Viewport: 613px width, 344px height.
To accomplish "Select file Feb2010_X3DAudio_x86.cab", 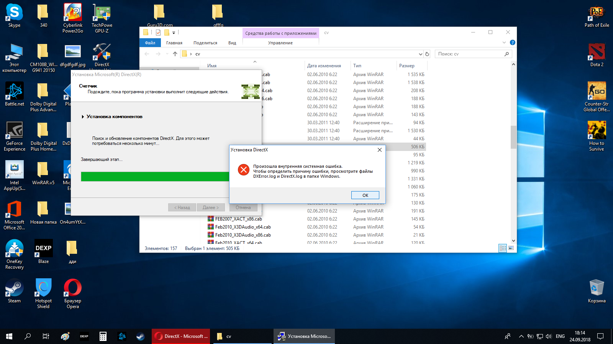I will point(243,235).
